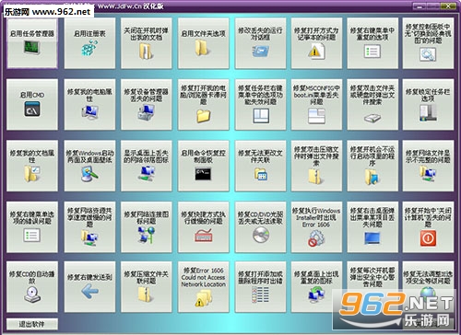
Task: Click 修复无法更改文件关联 tile
Action: pos(260,166)
